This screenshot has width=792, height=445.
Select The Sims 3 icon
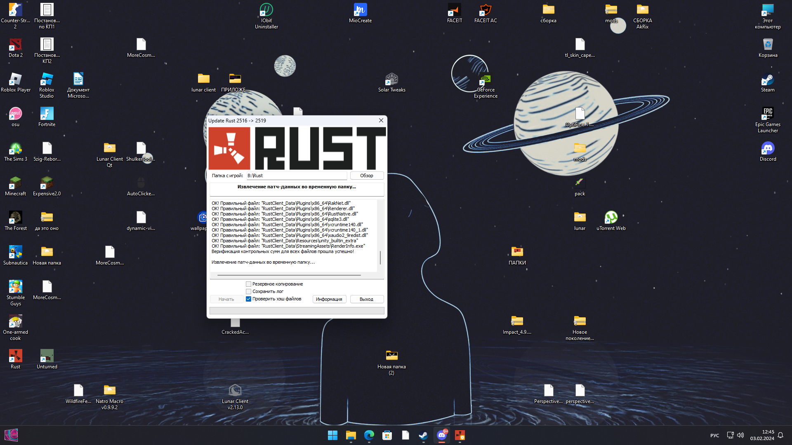15,151
